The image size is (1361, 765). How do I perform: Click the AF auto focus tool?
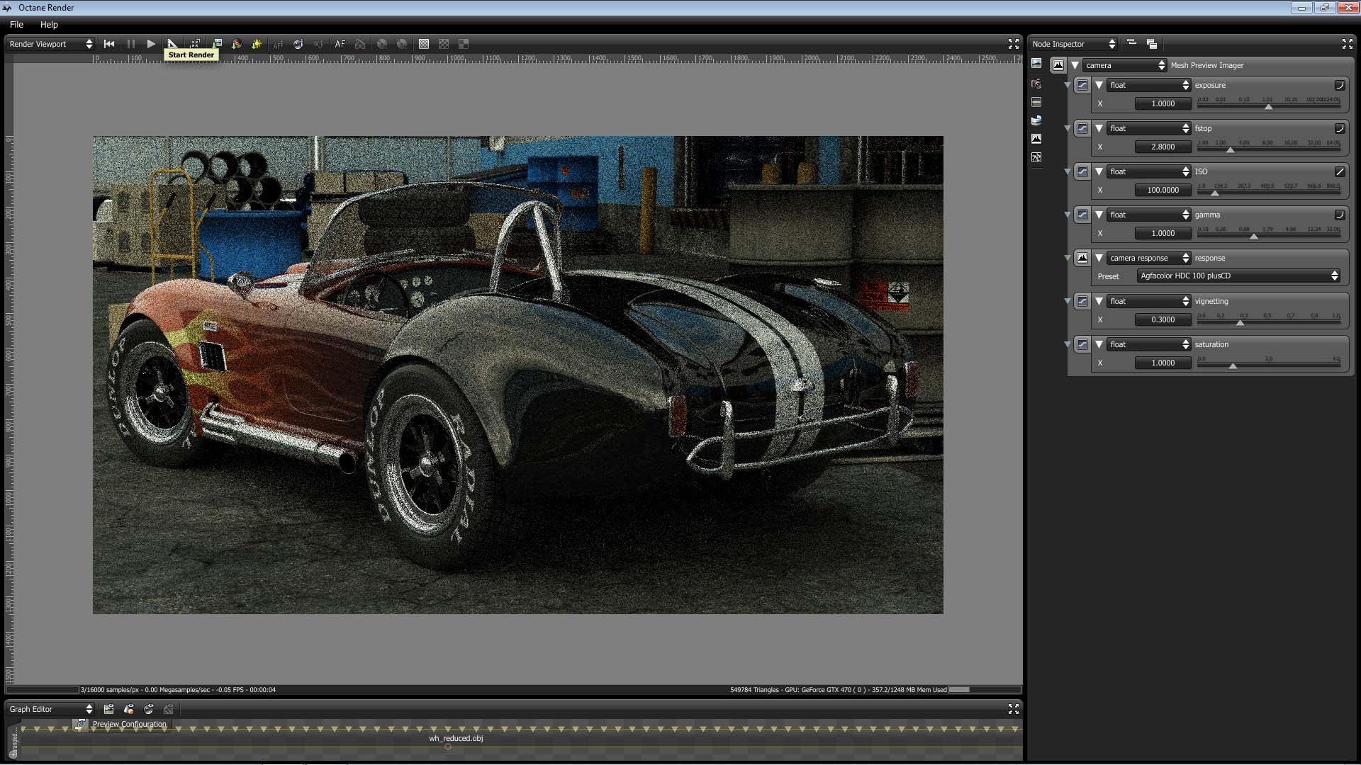340,44
